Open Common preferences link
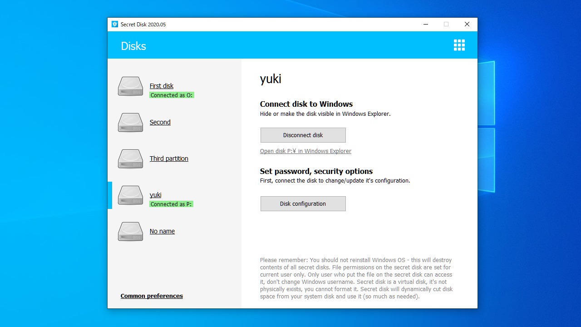Image resolution: width=581 pixels, height=327 pixels. click(x=152, y=296)
